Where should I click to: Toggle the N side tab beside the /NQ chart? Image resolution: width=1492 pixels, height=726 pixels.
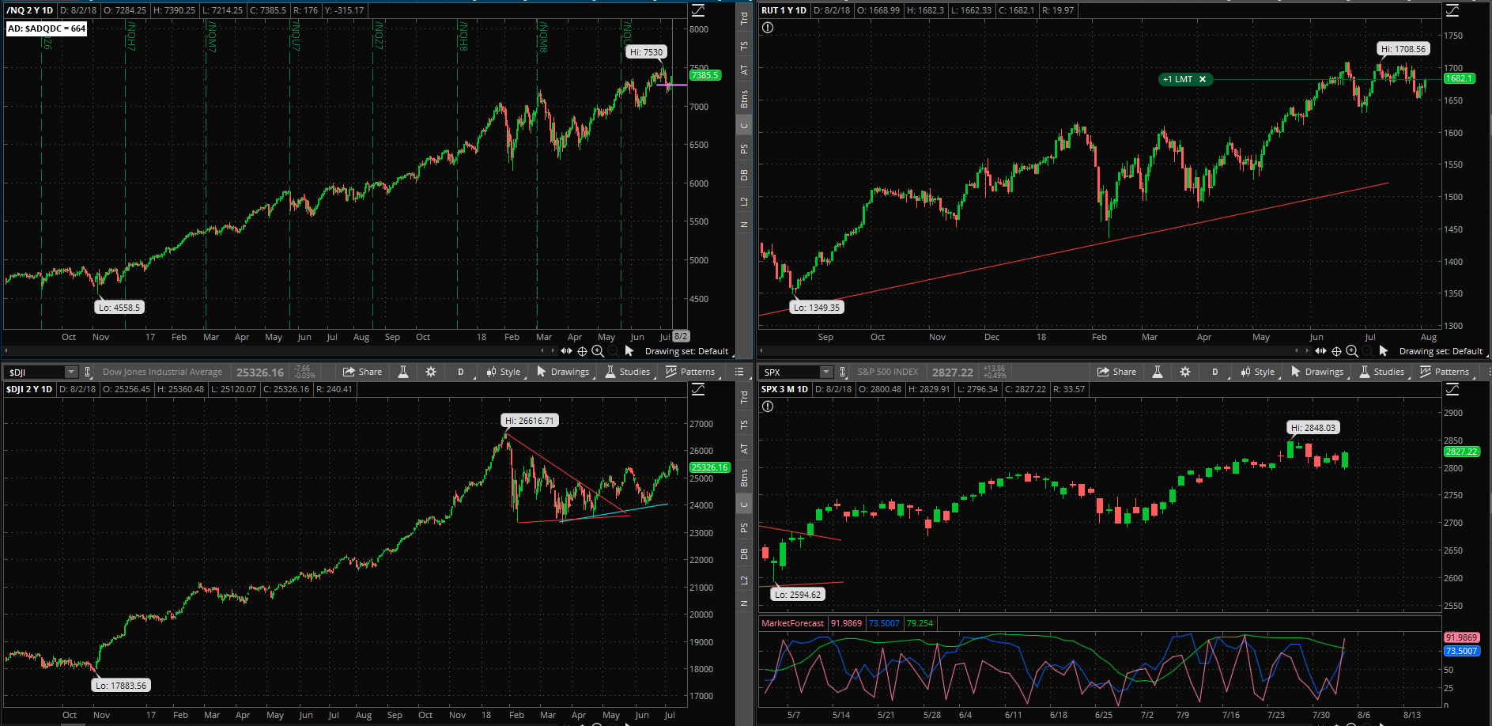click(744, 225)
